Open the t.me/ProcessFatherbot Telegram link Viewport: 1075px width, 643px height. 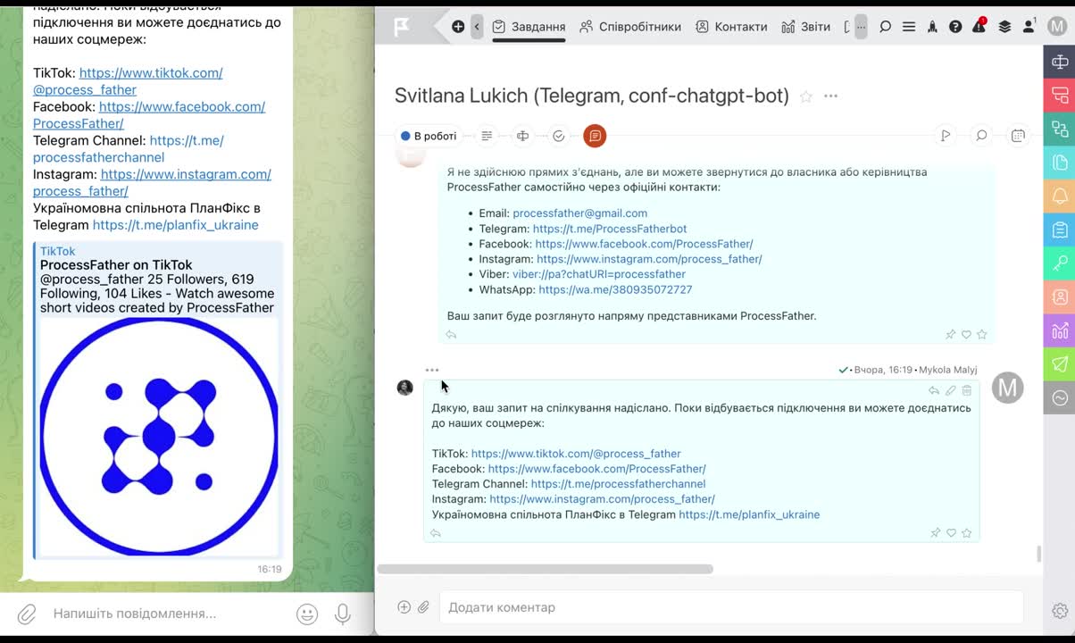click(x=610, y=229)
